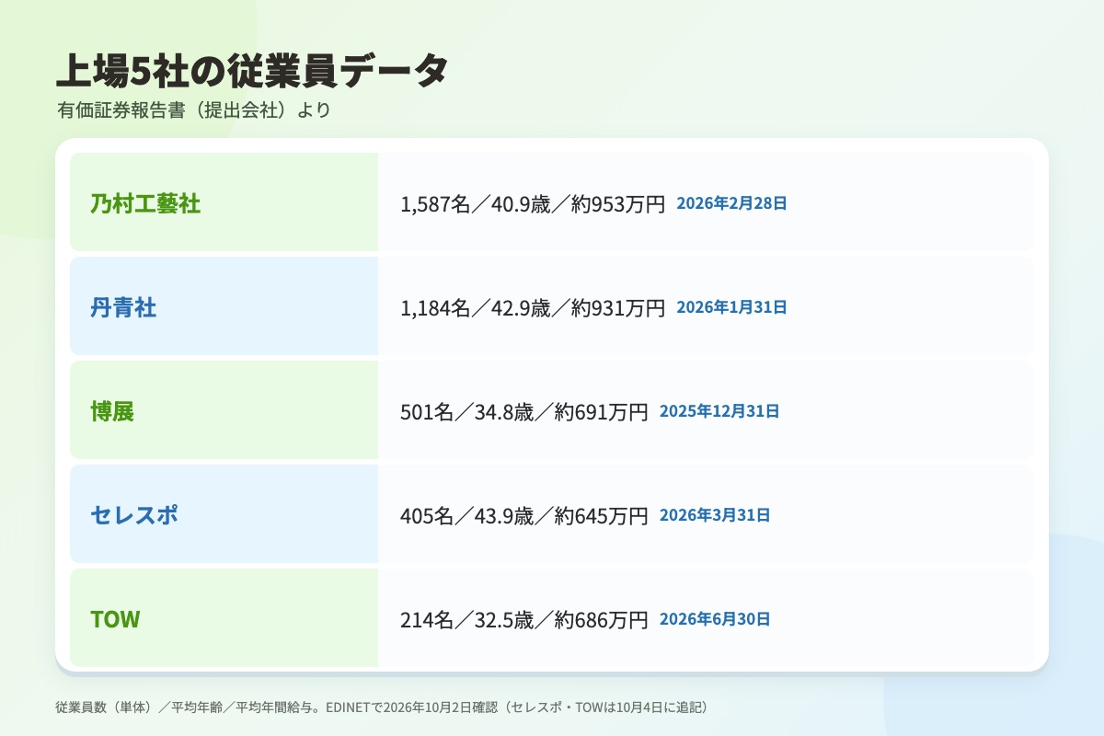
Task: Click 405名／43.9歳／約645万円 data
Action: [524, 516]
